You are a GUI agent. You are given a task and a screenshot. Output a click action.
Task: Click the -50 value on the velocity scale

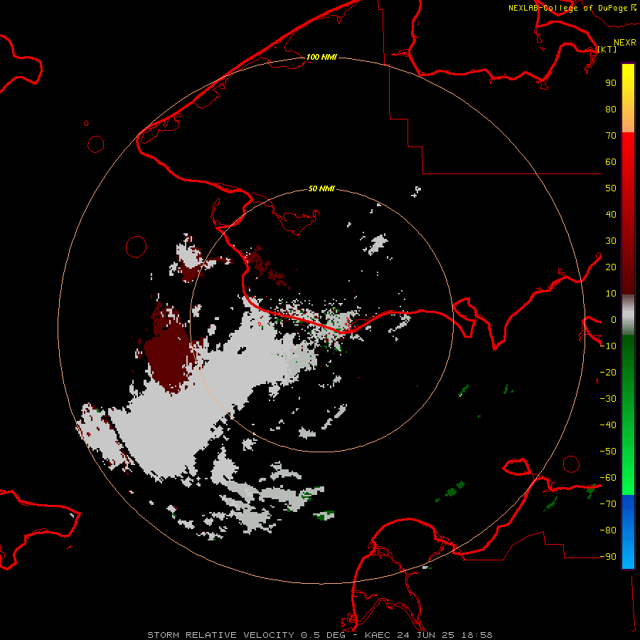tap(608, 452)
